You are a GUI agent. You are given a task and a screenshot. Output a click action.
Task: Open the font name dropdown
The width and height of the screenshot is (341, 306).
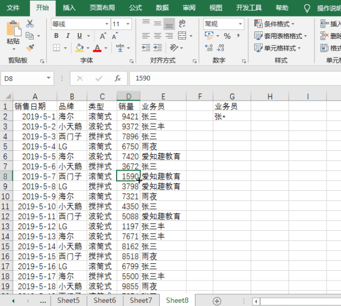(107, 24)
